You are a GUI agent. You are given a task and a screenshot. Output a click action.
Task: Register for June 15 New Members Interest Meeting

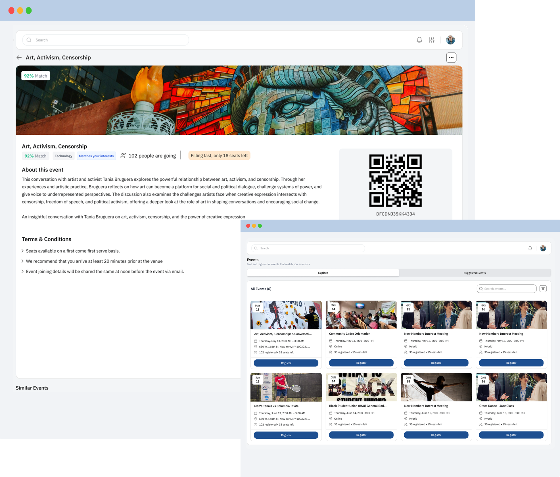pos(436,435)
